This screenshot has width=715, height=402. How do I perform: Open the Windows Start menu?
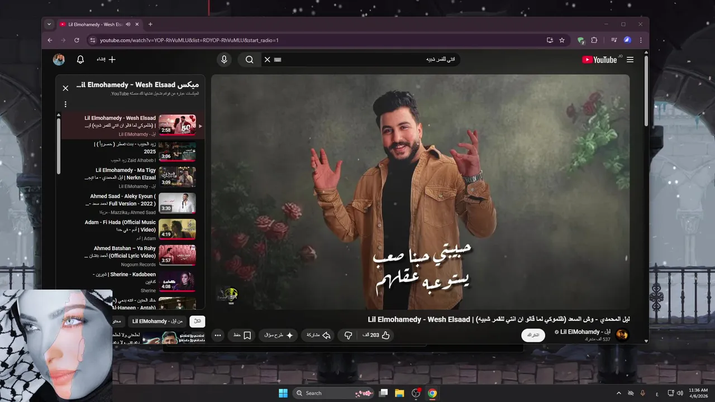click(283, 393)
